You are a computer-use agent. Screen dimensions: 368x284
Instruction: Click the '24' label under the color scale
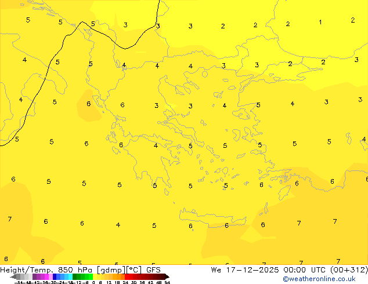(x=125, y=282)
